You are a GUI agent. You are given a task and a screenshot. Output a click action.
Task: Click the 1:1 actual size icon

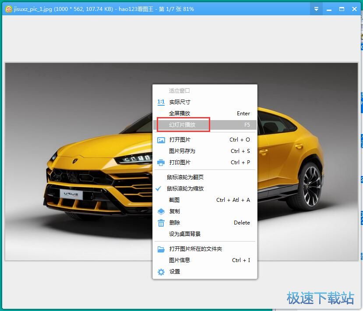(x=161, y=102)
